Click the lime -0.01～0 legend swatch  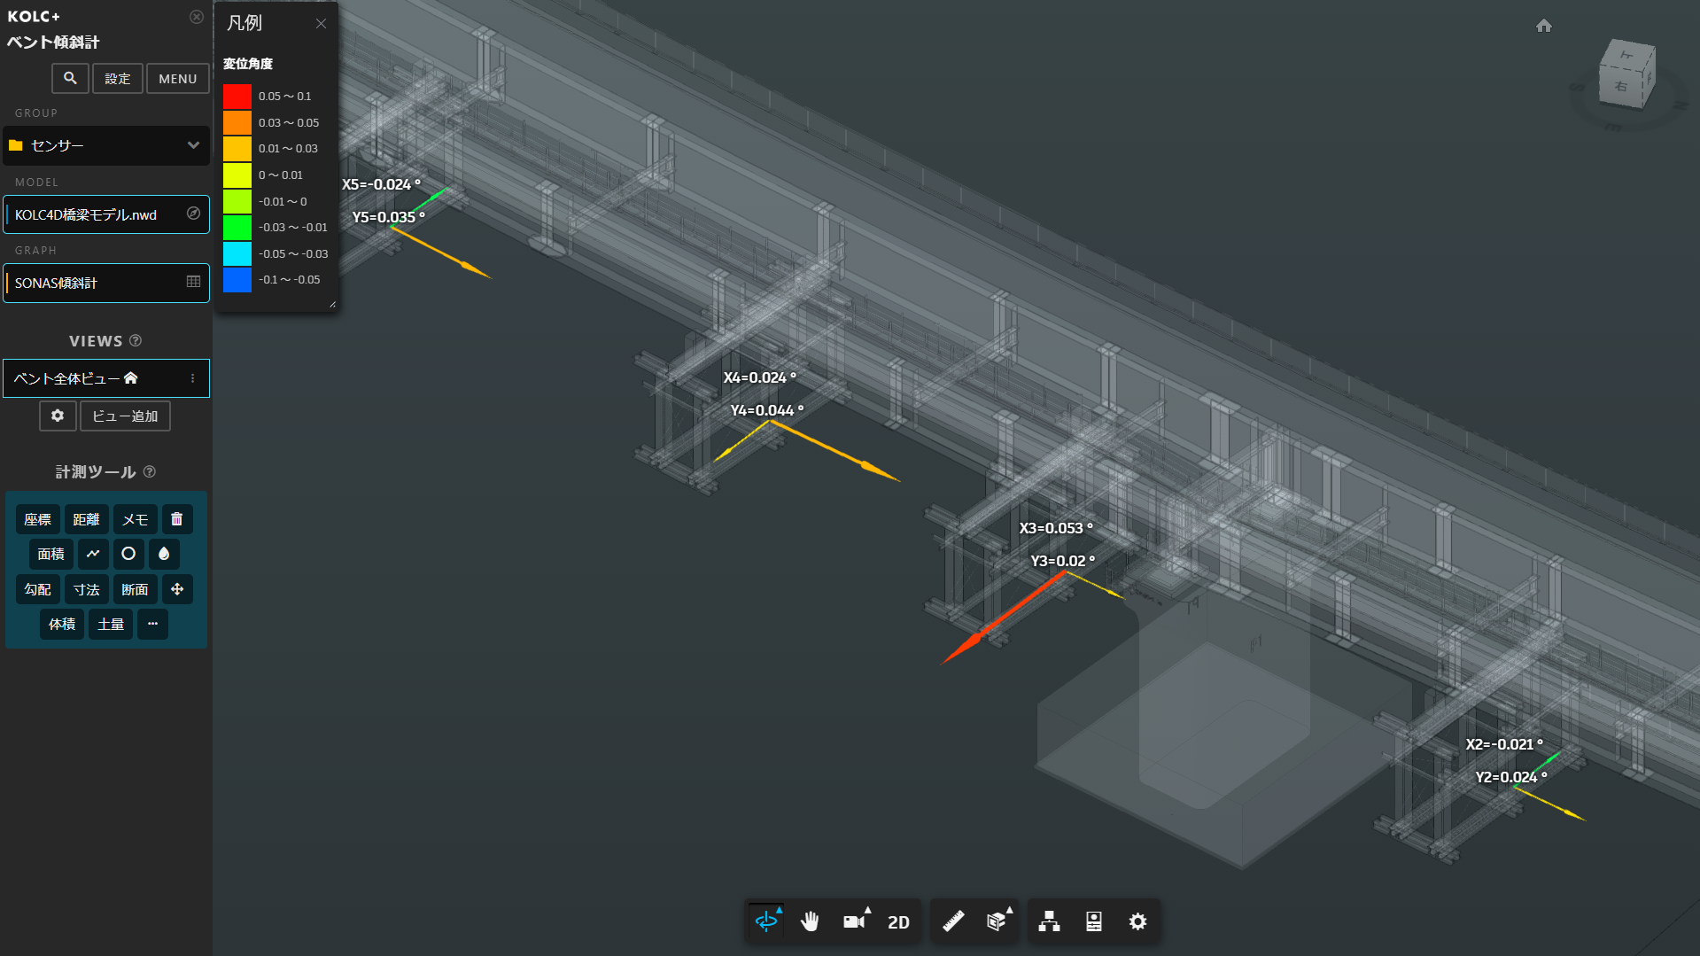[237, 201]
